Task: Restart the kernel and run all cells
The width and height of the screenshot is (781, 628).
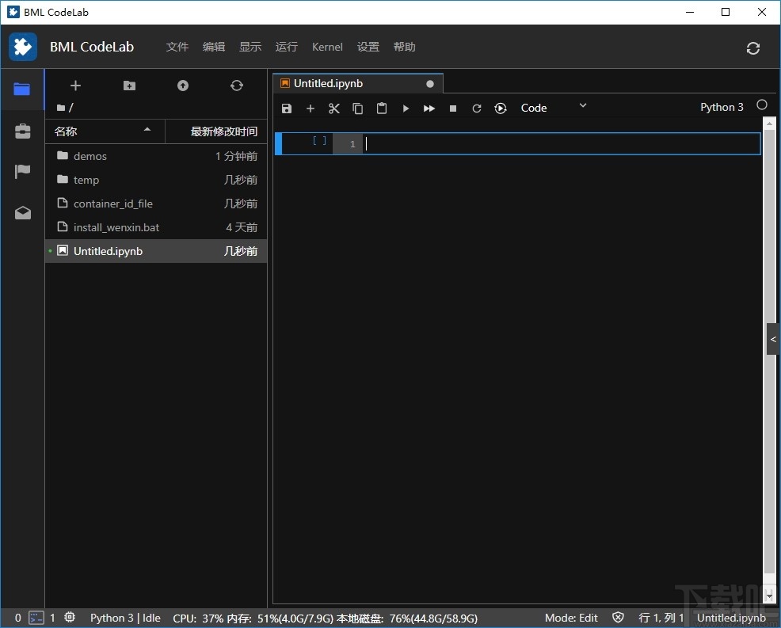Action: point(500,108)
